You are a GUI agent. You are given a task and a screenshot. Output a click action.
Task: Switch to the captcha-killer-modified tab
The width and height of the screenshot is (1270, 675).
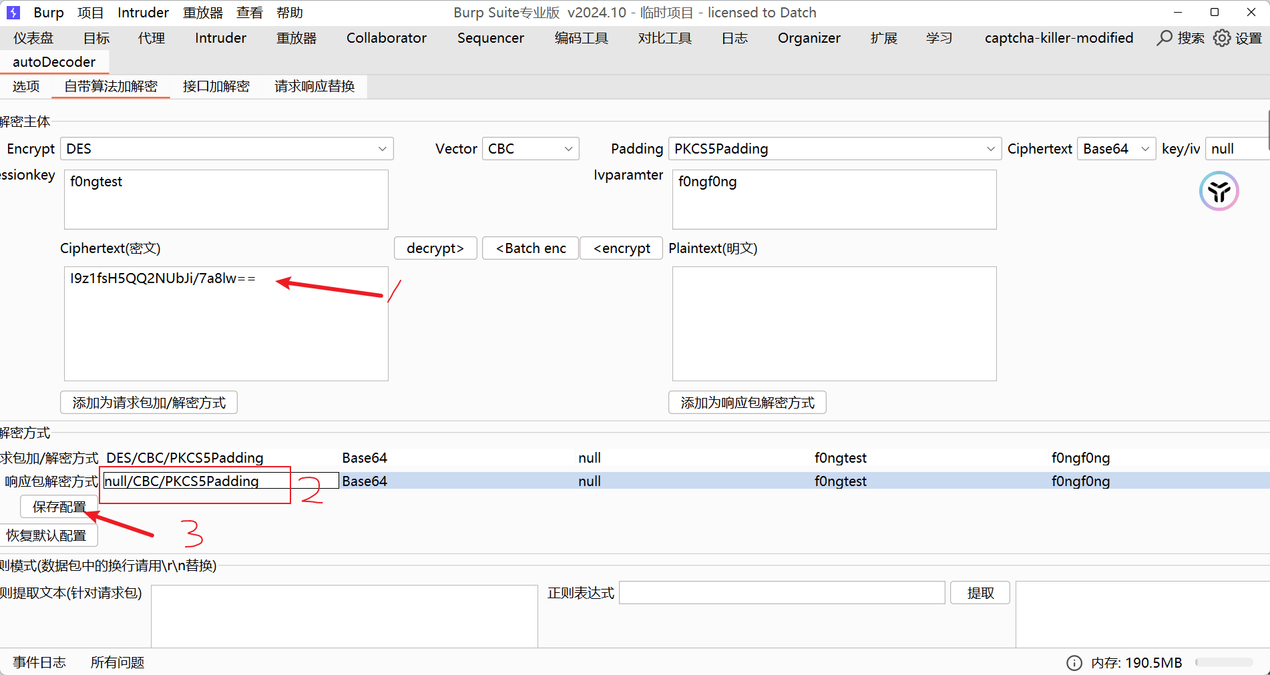tap(1059, 38)
